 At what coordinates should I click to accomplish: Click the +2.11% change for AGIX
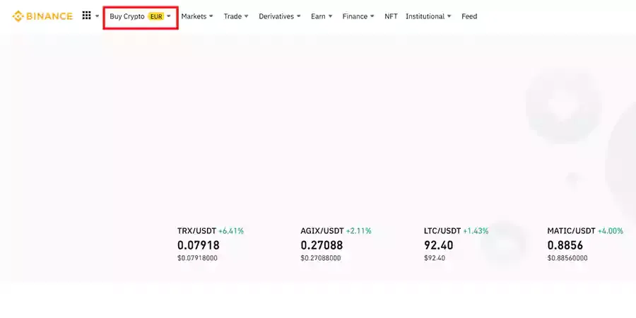click(358, 231)
